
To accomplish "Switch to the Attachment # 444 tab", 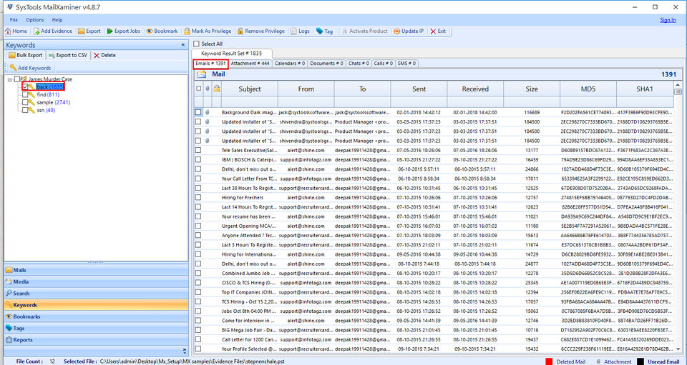I will click(x=250, y=64).
